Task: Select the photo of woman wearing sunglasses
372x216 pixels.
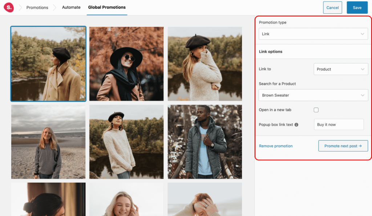Action: (126, 64)
